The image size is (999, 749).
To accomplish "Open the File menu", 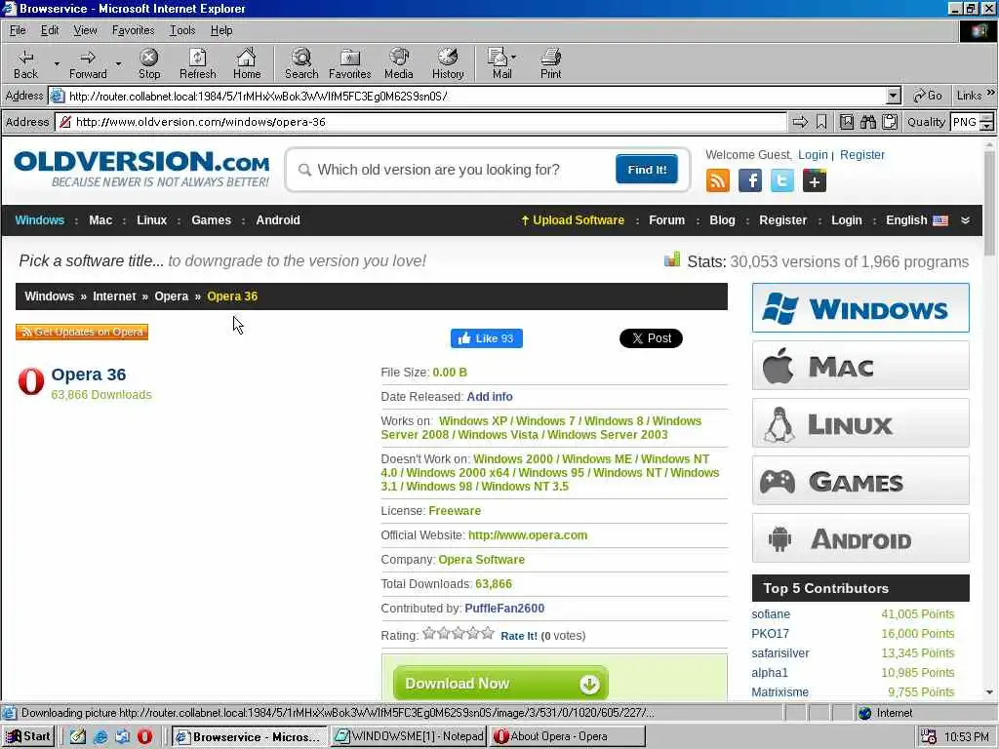I will [x=18, y=30].
